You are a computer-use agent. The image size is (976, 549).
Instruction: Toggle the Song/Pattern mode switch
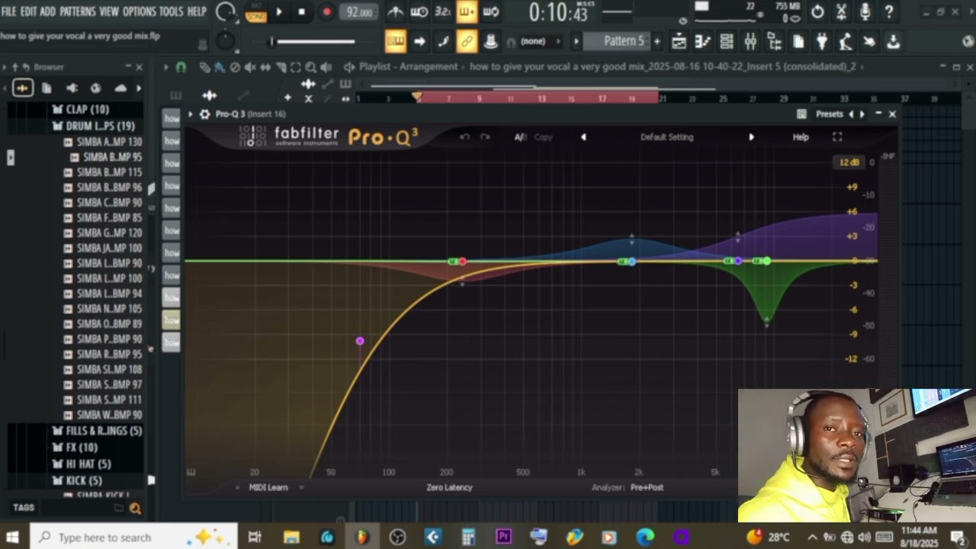coord(256,12)
